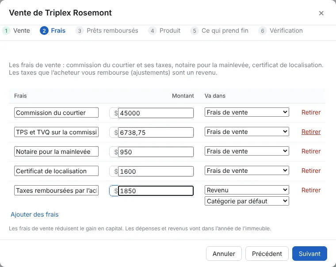The width and height of the screenshot is (336, 267).
Task: Go to step 1 Vente
Action: coord(16,31)
